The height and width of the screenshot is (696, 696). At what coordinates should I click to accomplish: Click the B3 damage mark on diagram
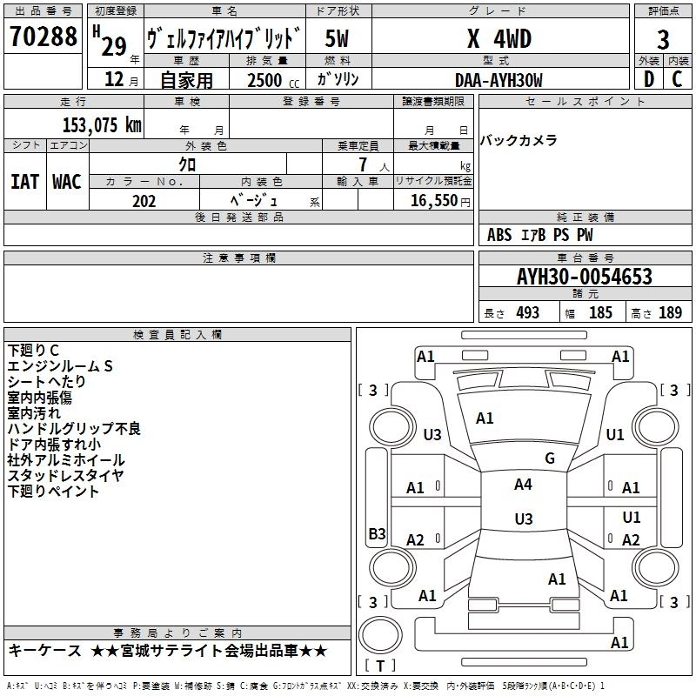point(377,533)
